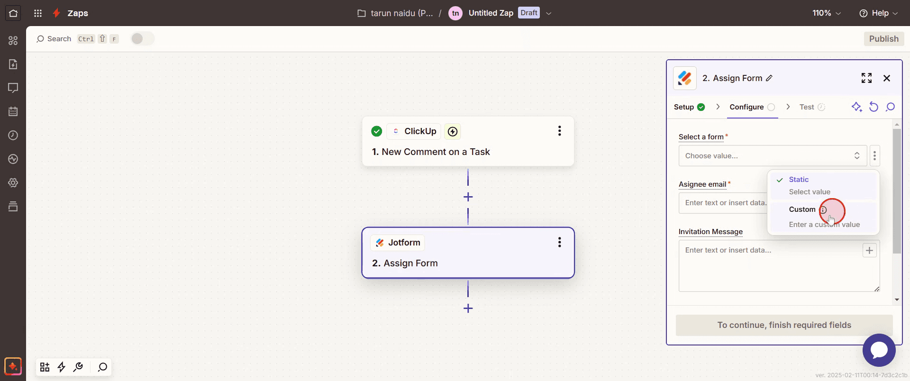This screenshot has height=381, width=910.
Task: Click the refresh fields arrow icon
Action: coord(874,107)
